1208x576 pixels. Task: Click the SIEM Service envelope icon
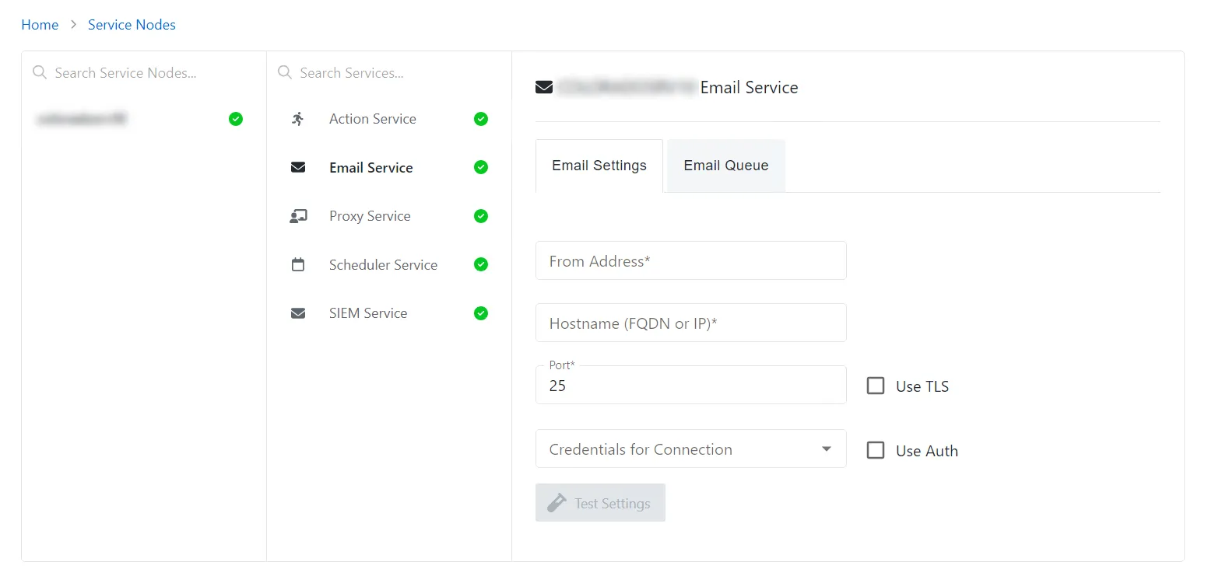(x=298, y=313)
